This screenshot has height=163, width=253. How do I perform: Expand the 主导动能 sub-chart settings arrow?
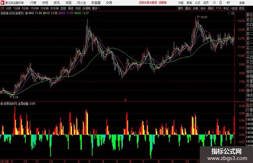(x=2, y=104)
